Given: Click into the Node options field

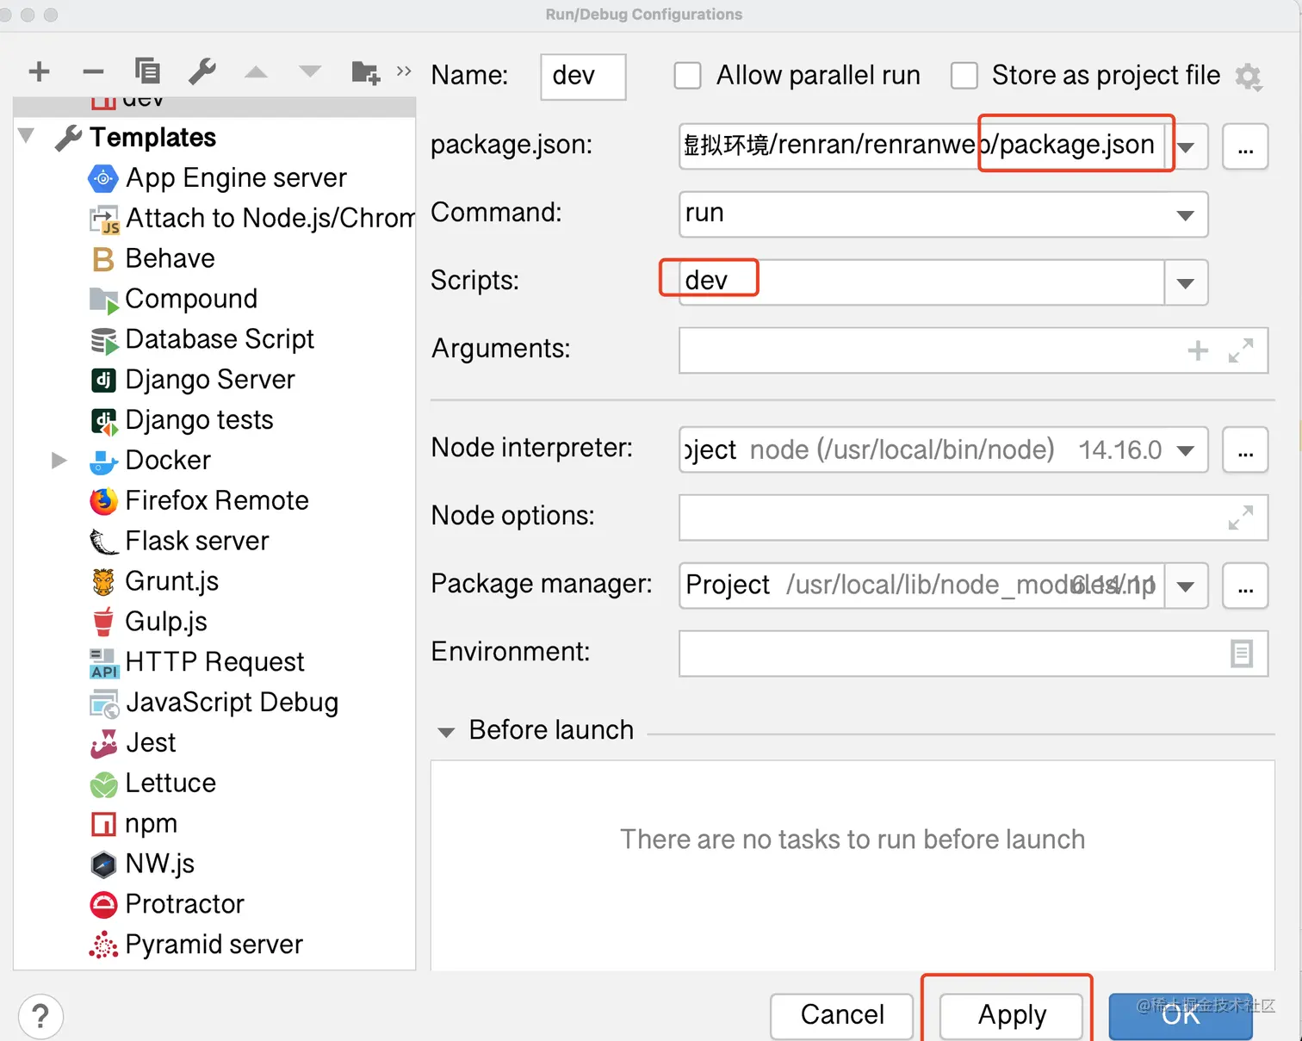Looking at the screenshot, I should point(973,517).
